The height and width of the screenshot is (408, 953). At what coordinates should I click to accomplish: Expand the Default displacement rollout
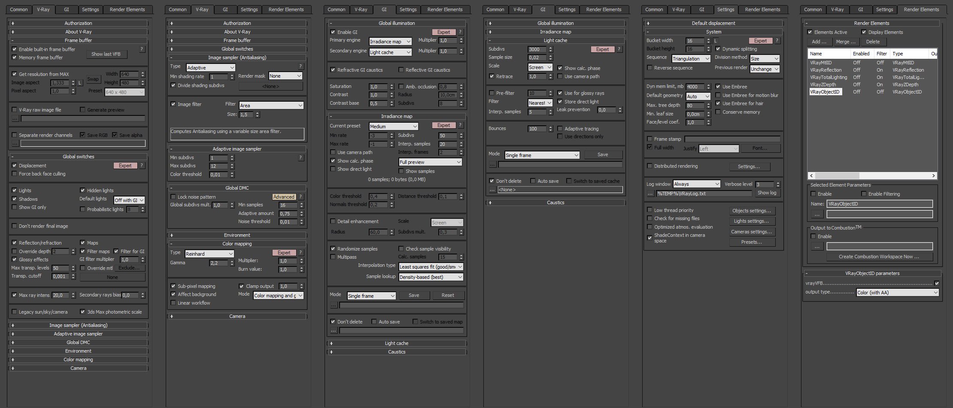(713, 23)
